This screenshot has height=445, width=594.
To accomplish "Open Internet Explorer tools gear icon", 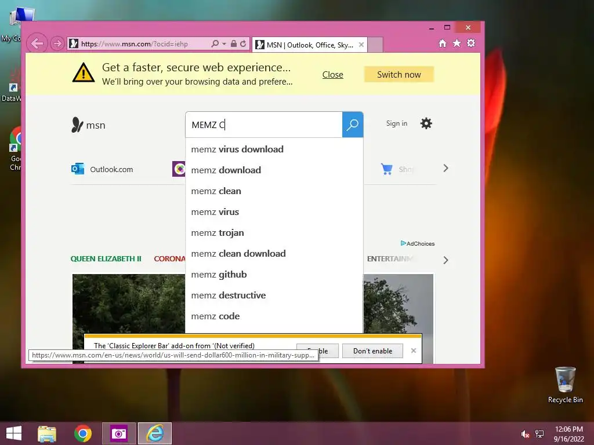I will (471, 43).
